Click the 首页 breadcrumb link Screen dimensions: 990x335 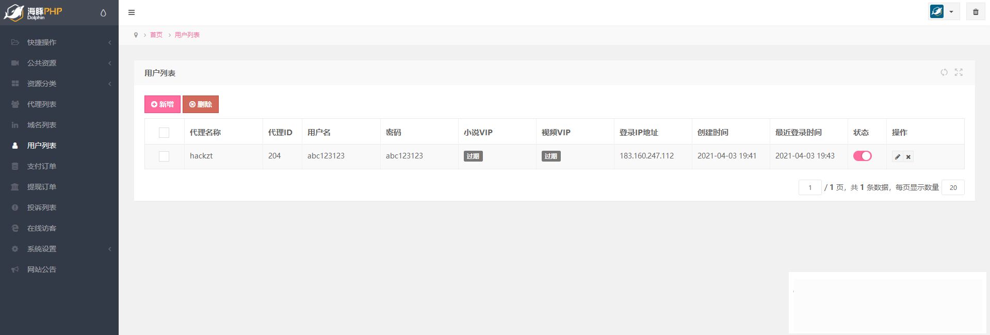pyautogui.click(x=156, y=35)
